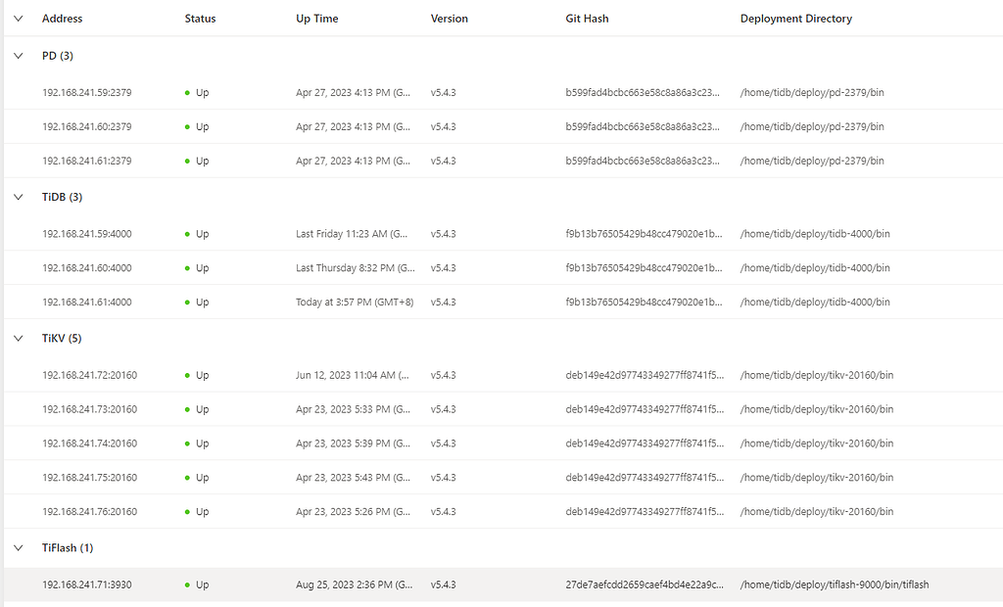The width and height of the screenshot is (1003, 607).
Task: Collapse the PD (3) group chevron
Action: click(x=18, y=56)
